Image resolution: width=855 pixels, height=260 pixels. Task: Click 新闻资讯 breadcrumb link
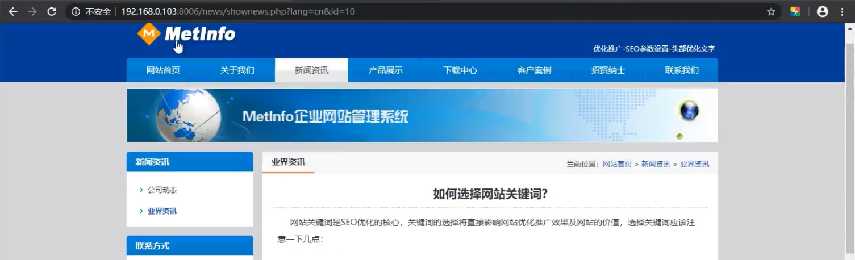pos(656,164)
